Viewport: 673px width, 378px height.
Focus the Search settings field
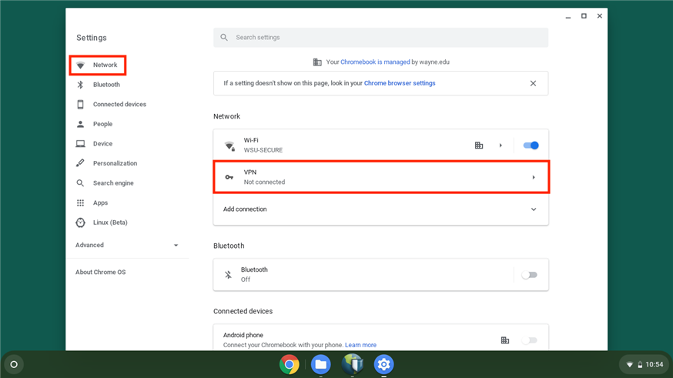click(x=380, y=37)
